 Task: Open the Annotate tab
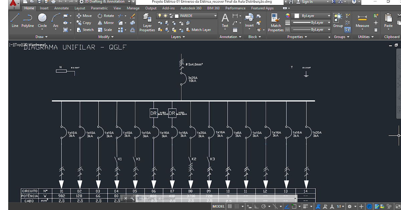click(x=61, y=8)
